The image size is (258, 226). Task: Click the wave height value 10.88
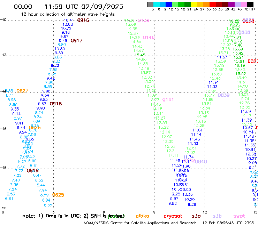pos(67,24)
